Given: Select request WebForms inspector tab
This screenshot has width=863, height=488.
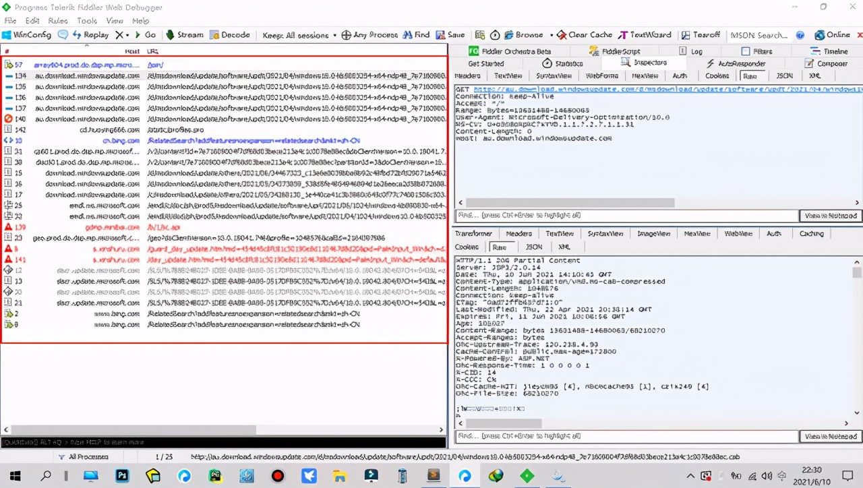Looking at the screenshot, I should click(x=601, y=76).
